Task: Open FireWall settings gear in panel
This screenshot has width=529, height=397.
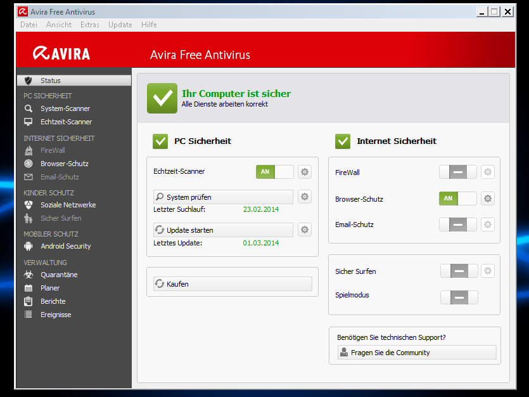Action: (x=488, y=172)
